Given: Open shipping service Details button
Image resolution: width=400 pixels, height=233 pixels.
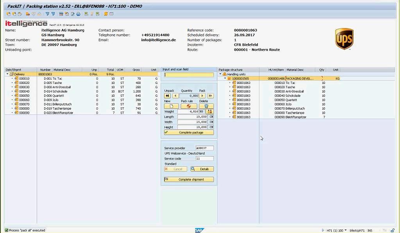Looking at the screenshot, I should tap(202, 169).
